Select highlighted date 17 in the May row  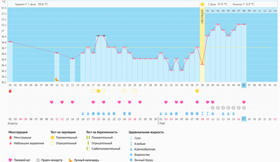click(x=244, y=119)
